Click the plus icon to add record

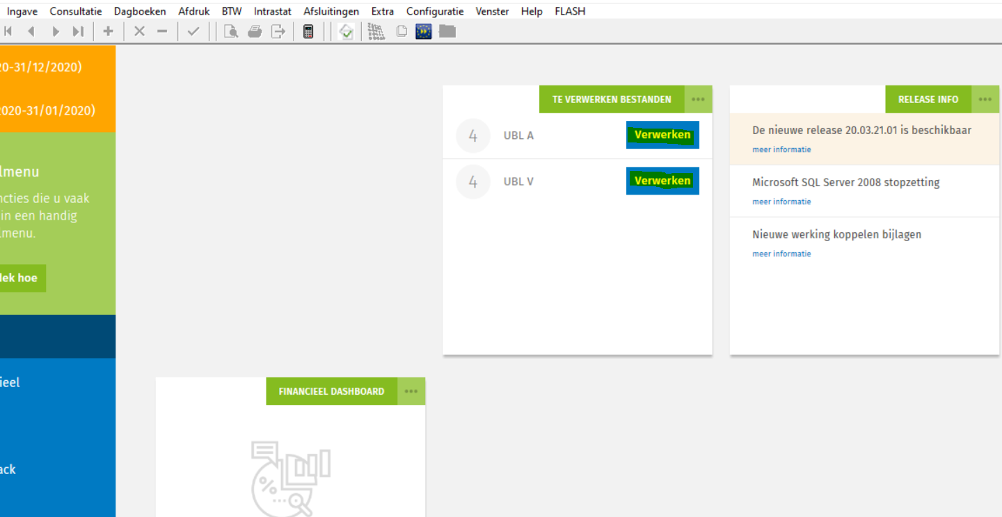click(x=108, y=31)
